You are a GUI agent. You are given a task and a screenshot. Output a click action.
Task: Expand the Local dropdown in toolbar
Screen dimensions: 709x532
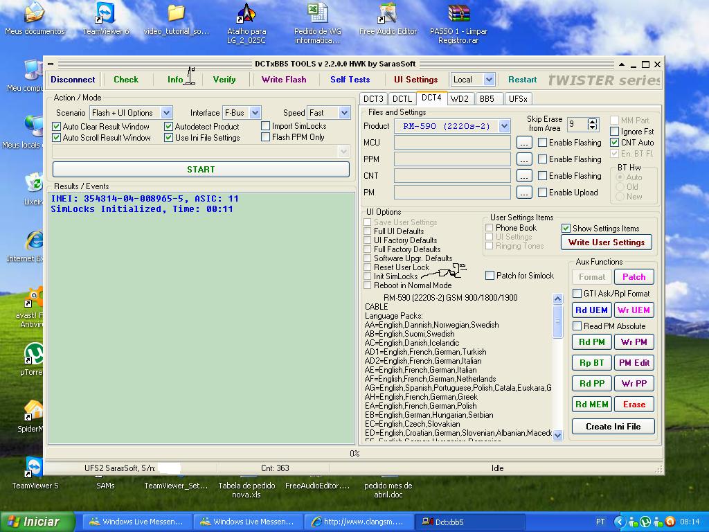pos(489,80)
